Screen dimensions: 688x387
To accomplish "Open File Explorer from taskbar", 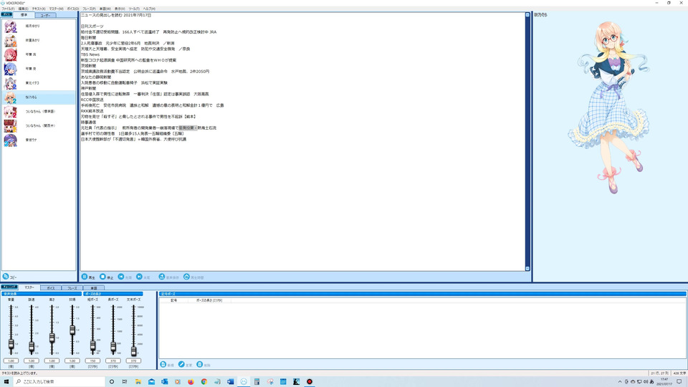I will tap(138, 382).
